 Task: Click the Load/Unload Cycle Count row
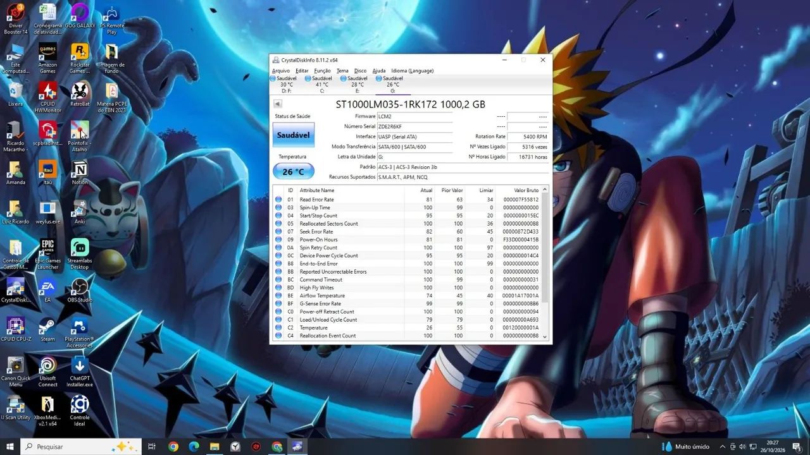[408, 320]
